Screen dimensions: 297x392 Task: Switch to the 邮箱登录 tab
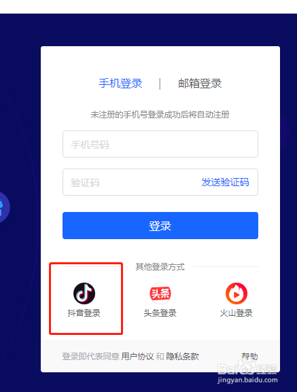200,84
